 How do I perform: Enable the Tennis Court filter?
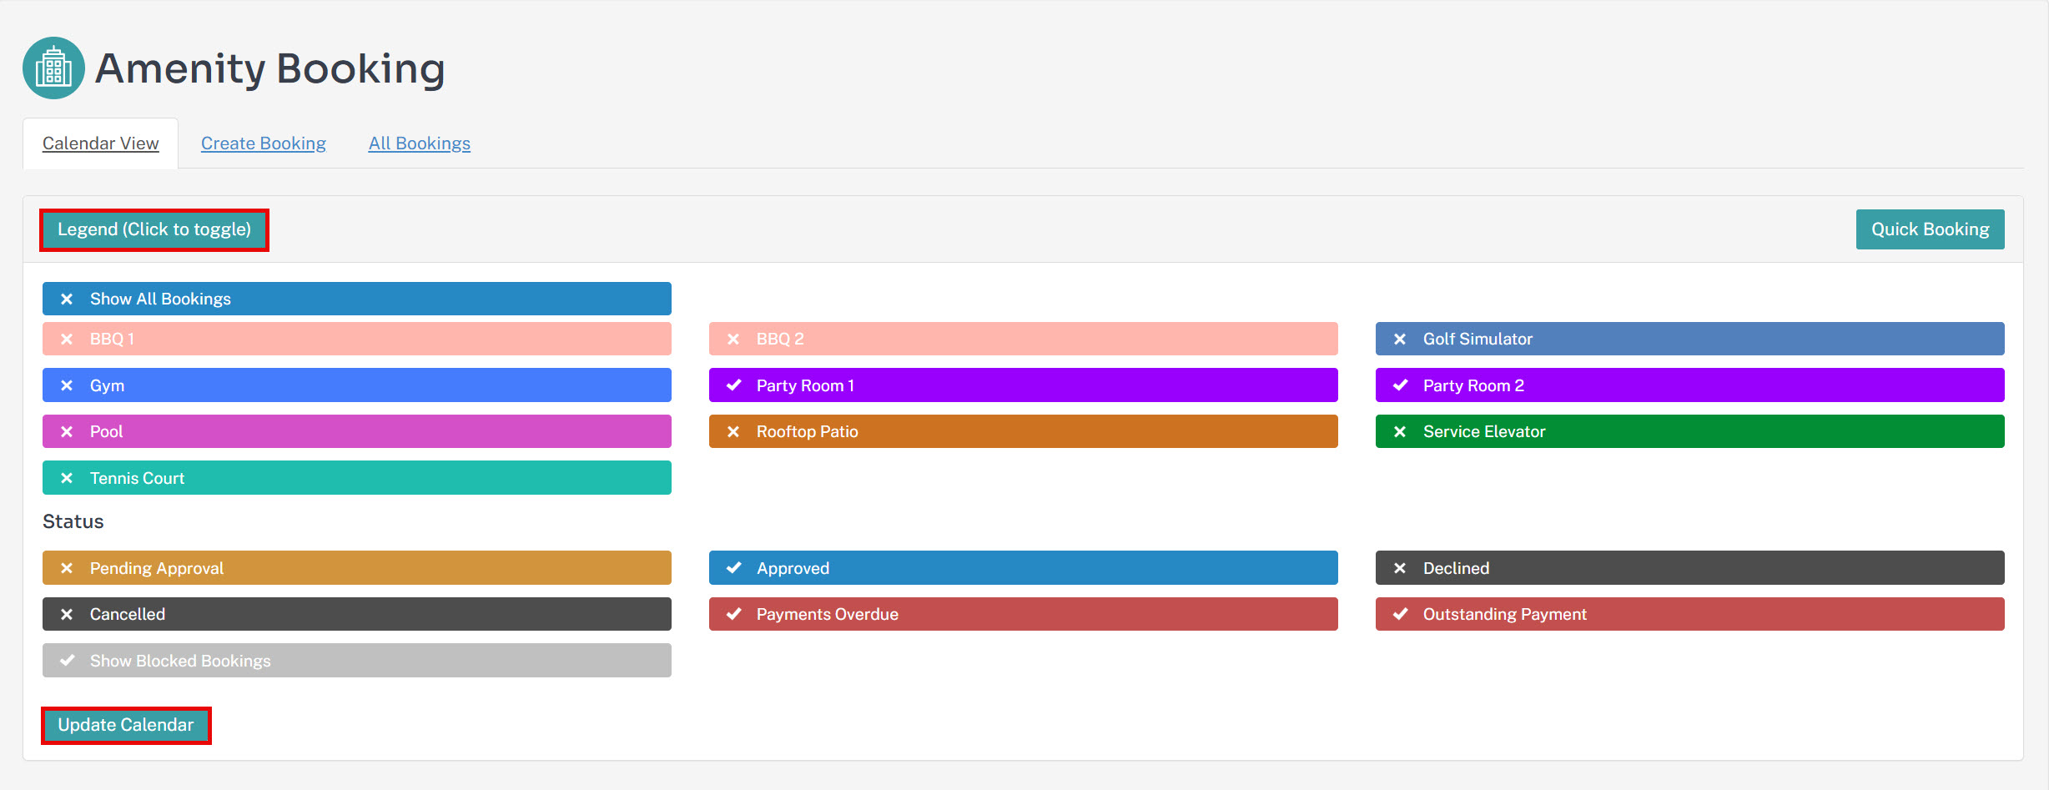[x=357, y=478]
